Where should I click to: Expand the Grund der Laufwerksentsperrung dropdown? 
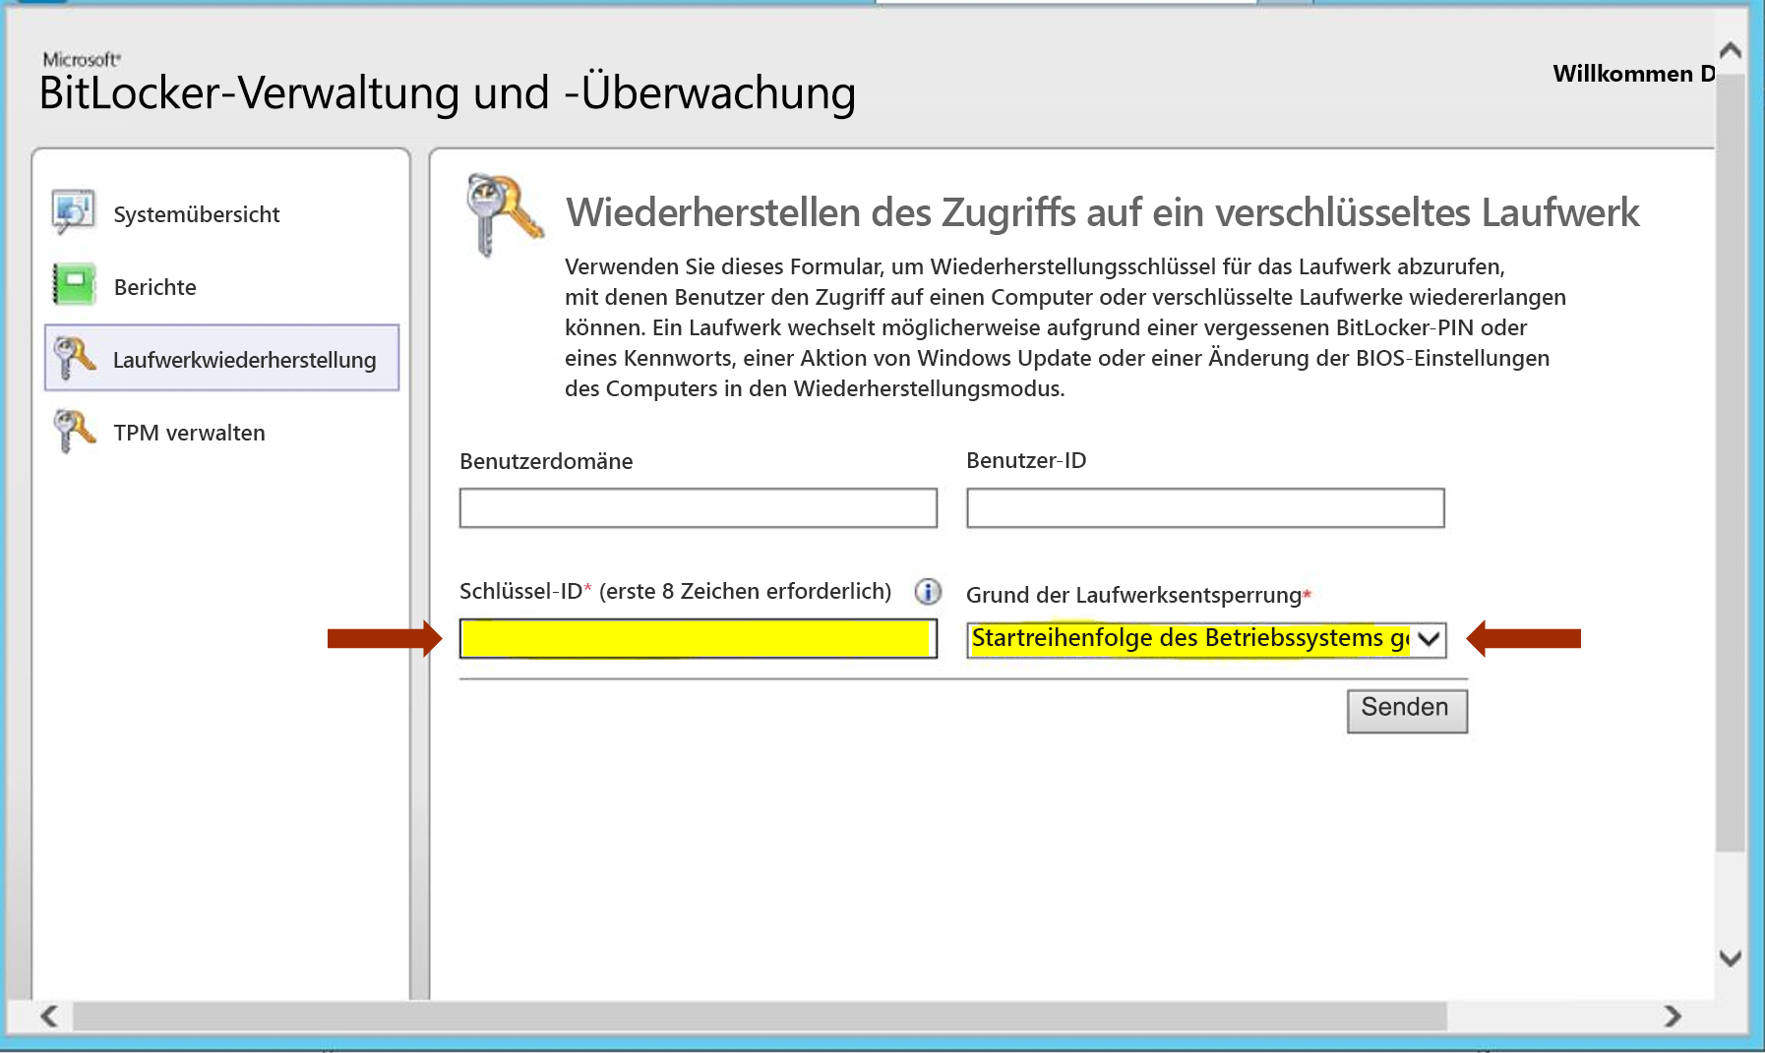1428,639
